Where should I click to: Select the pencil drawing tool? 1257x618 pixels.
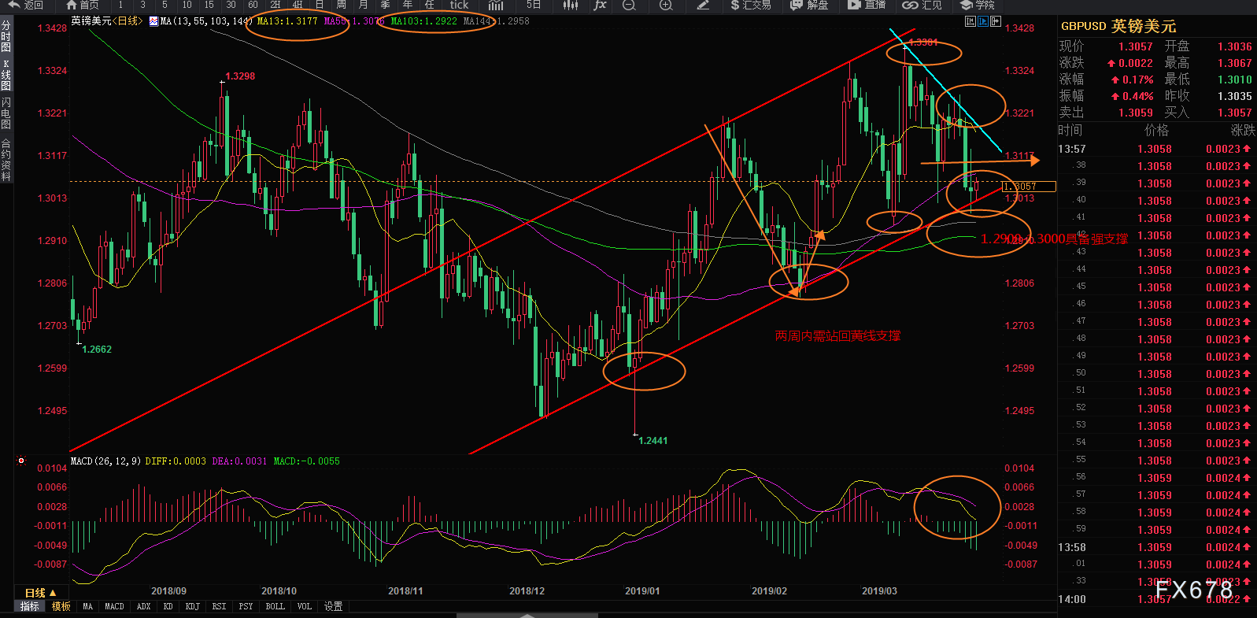pyautogui.click(x=703, y=5)
